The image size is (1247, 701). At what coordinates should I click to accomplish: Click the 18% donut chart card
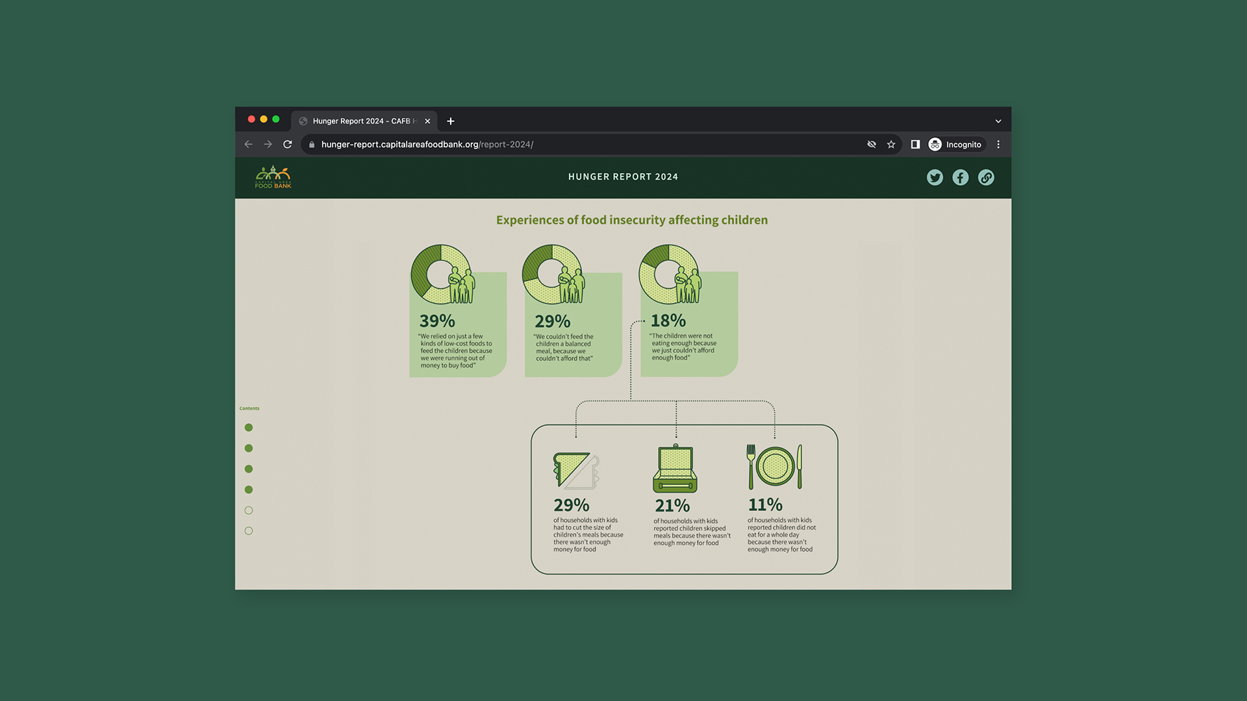pyautogui.click(x=688, y=318)
